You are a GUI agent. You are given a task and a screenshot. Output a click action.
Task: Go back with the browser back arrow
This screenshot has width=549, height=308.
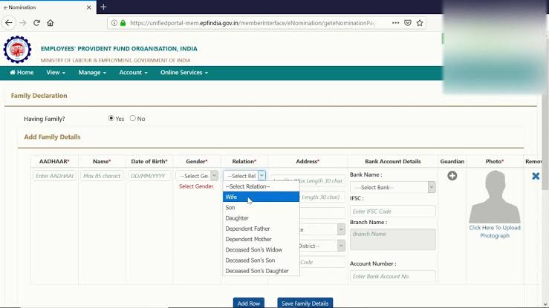click(x=9, y=23)
